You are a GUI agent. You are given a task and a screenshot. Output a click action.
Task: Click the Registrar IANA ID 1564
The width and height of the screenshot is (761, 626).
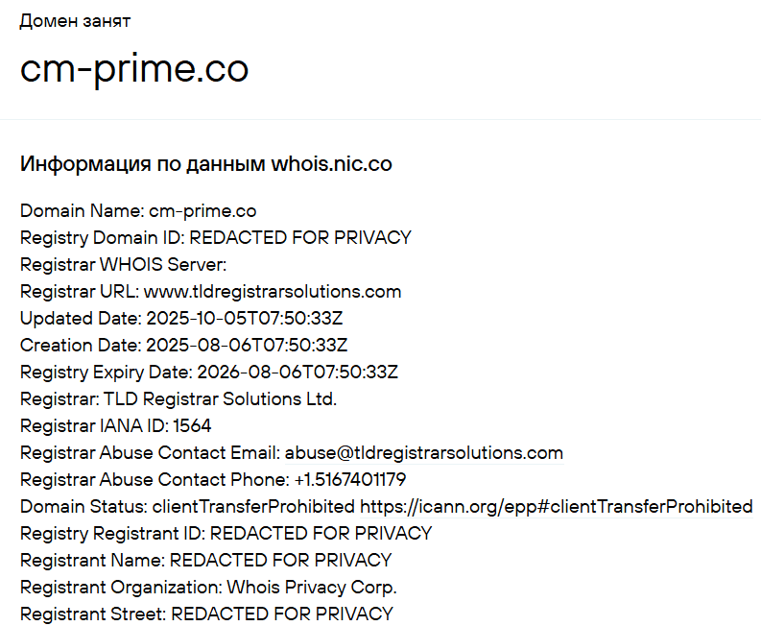[x=192, y=425]
